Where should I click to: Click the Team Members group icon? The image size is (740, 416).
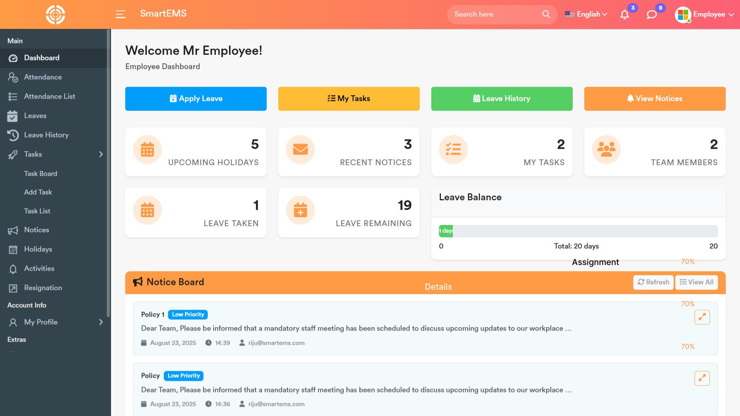click(606, 149)
